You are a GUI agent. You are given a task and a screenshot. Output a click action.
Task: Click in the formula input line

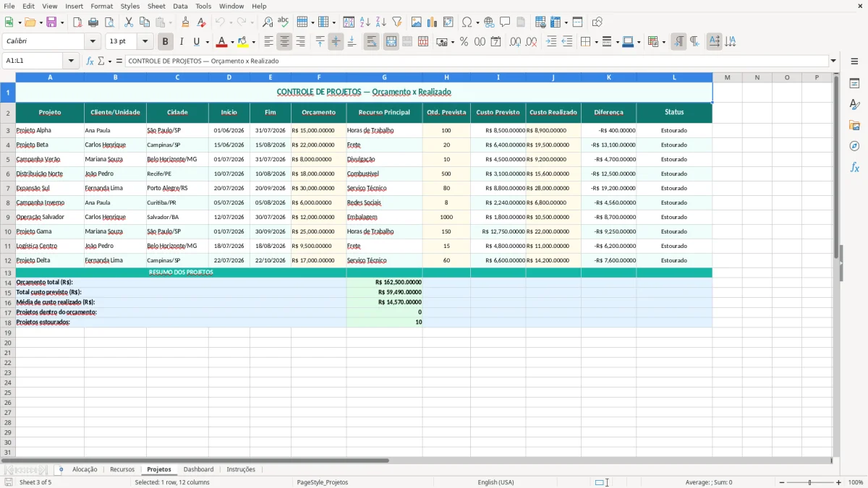tap(477, 61)
